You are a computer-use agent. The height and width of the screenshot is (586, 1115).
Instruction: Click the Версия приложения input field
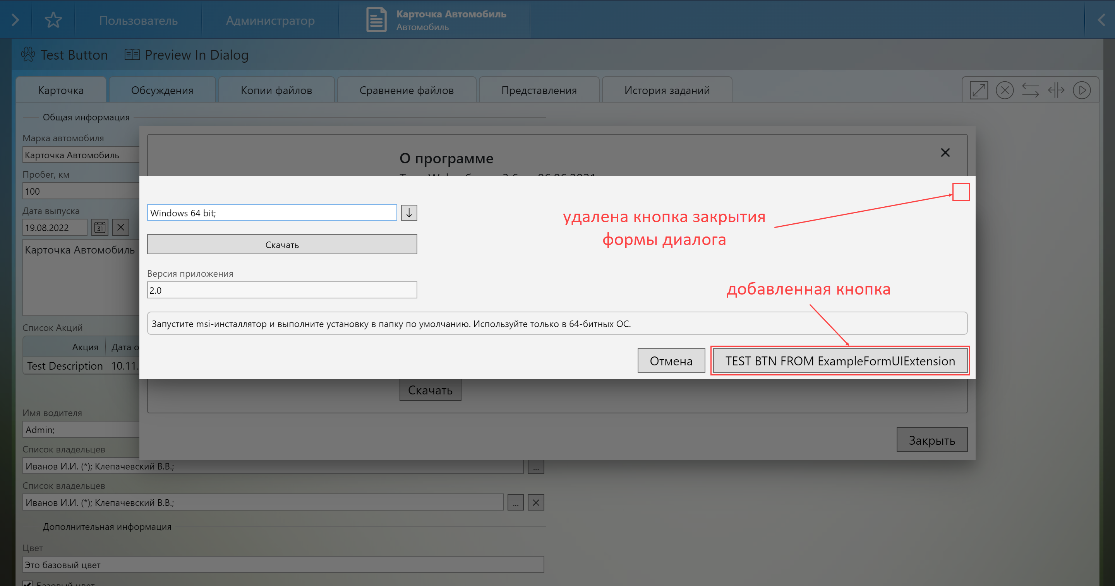[x=282, y=290]
